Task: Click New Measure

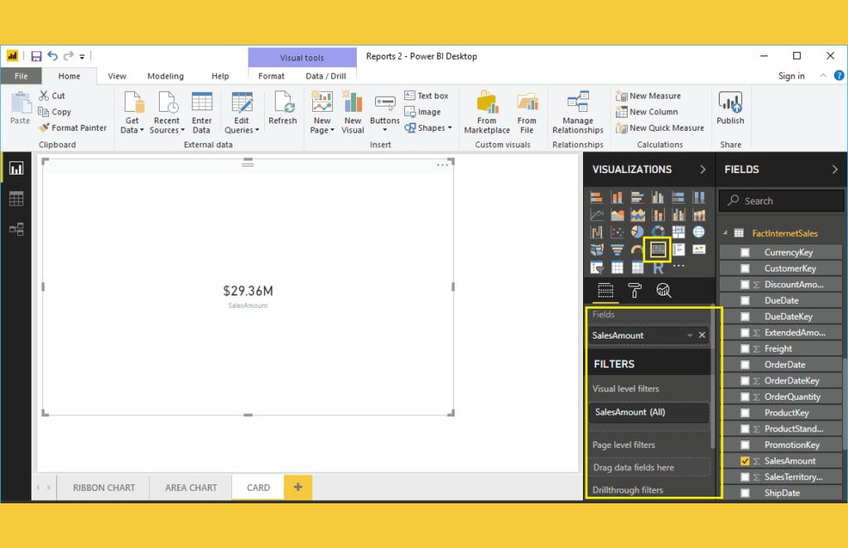Action: pos(648,96)
